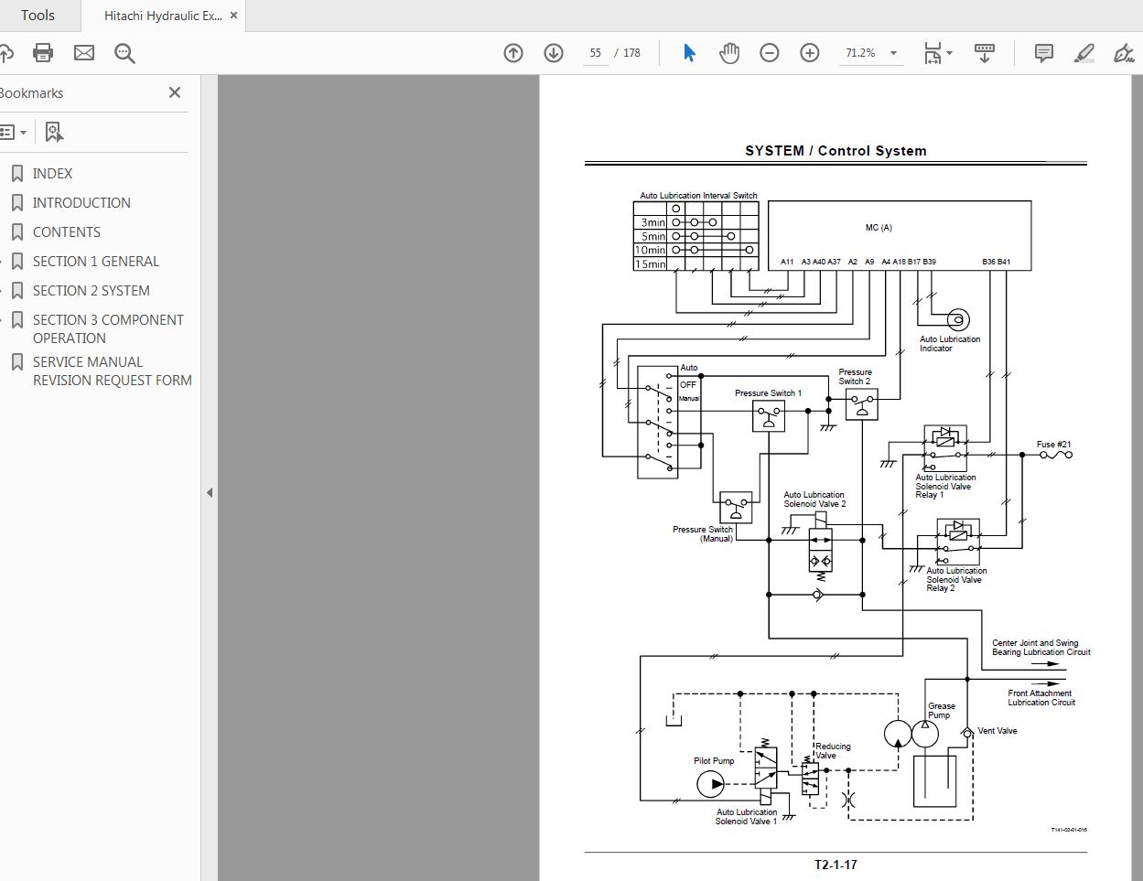
Task: Email the PDF document
Action: point(83,52)
